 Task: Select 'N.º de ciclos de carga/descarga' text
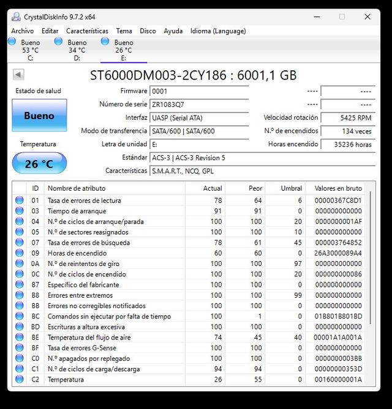tap(94, 369)
